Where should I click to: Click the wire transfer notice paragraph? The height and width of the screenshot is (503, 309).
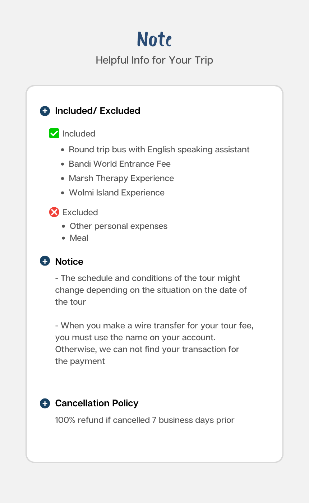click(x=154, y=343)
